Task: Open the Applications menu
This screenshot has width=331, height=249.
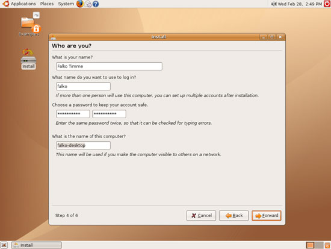Action: pyautogui.click(x=23, y=4)
